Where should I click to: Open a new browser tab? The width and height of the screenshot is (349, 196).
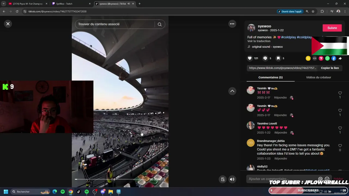[140, 4]
